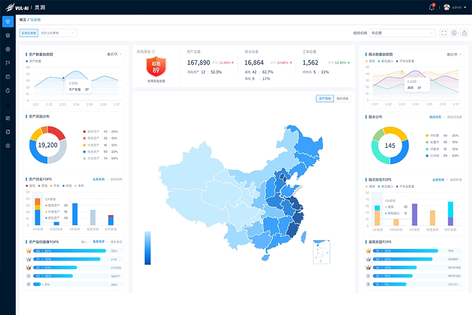472x315 pixels.
Task: Open the 组织机构 dropdown showing 华云安
Action: pos(402,33)
